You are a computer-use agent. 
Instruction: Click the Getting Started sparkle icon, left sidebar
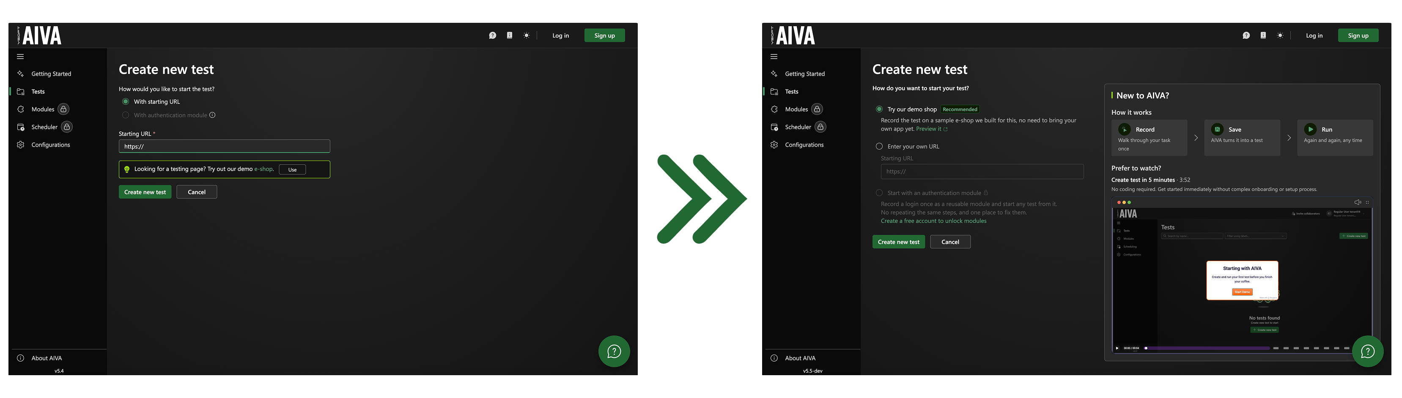(x=20, y=74)
